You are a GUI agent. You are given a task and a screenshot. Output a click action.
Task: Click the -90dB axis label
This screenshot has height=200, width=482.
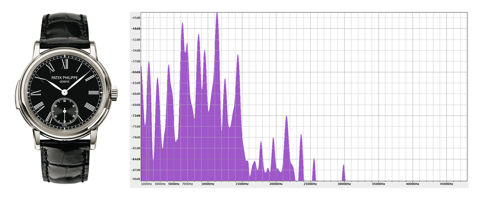[135, 179]
